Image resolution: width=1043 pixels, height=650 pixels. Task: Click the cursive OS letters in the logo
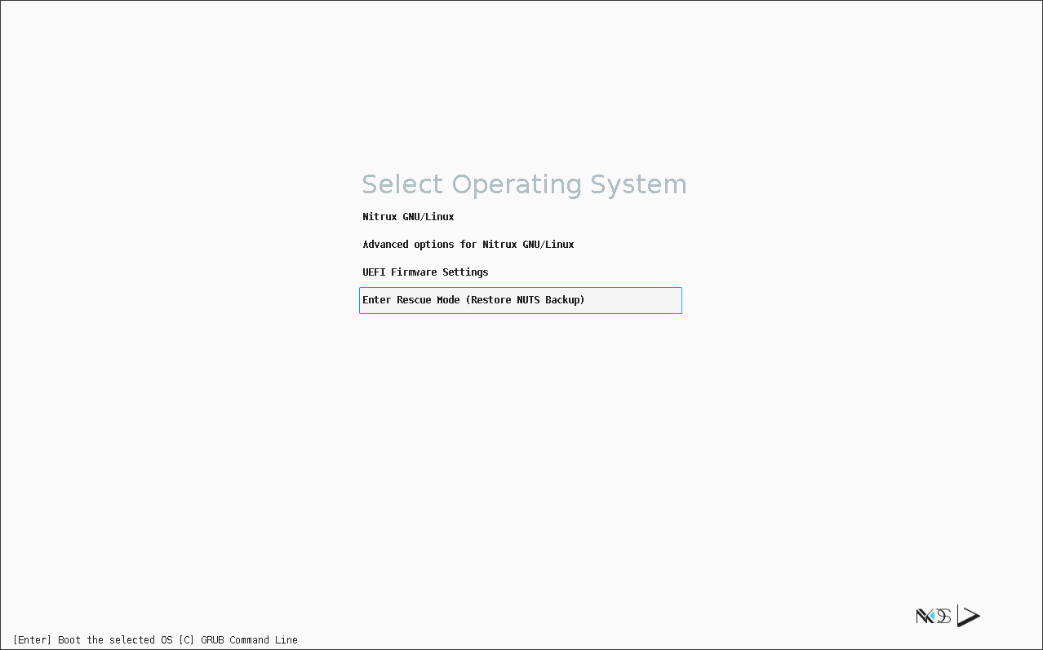943,617
